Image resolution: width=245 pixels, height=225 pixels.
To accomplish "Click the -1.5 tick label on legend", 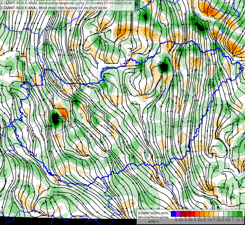I will point(209,220).
